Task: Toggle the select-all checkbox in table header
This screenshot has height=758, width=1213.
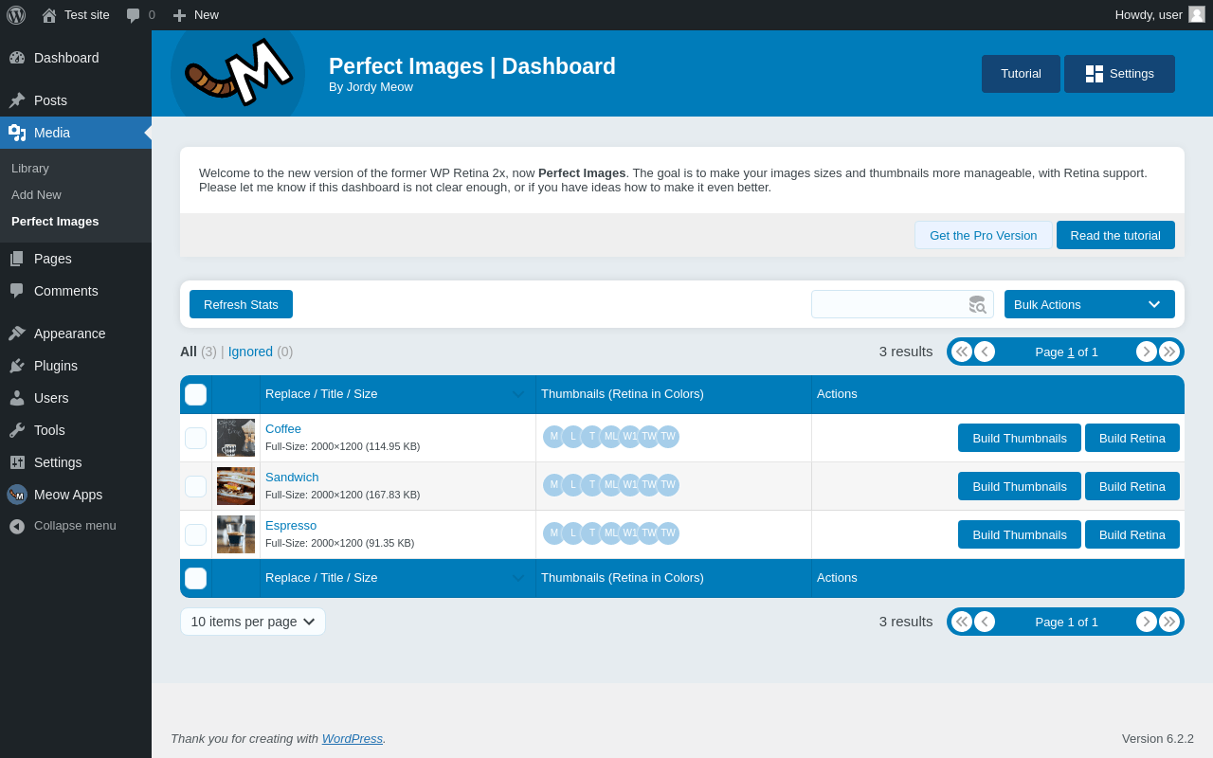Action: [195, 394]
